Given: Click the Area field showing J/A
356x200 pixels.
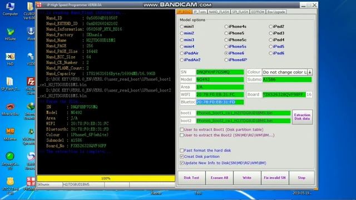Looking at the screenshot, I should tap(220, 87).
